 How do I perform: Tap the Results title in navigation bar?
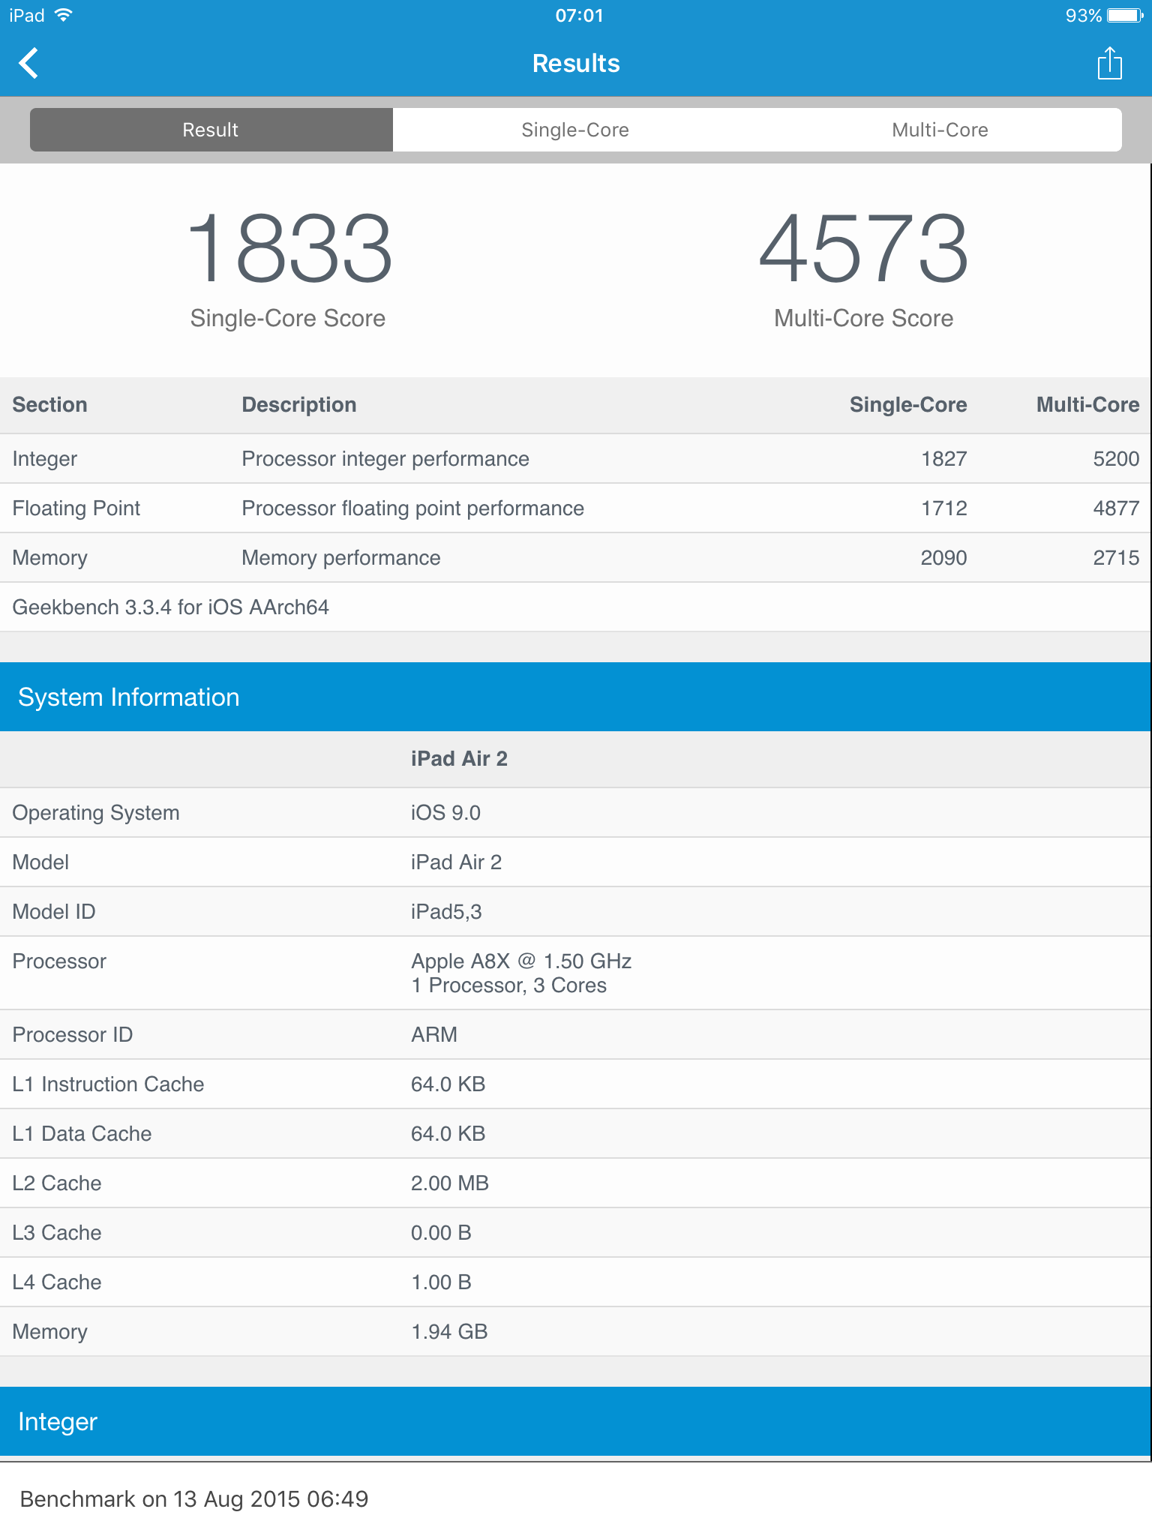coord(576,64)
